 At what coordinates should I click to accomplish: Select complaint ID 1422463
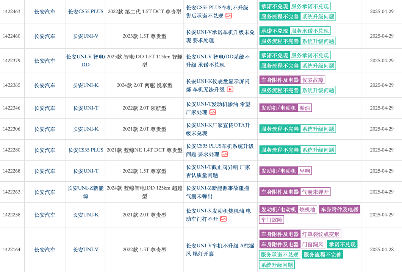[x=11, y=12]
